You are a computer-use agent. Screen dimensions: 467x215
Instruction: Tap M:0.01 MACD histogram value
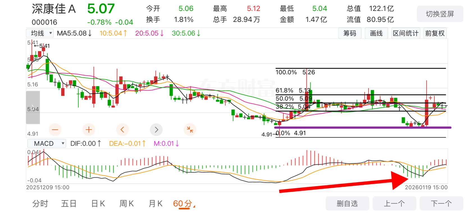tap(166, 144)
